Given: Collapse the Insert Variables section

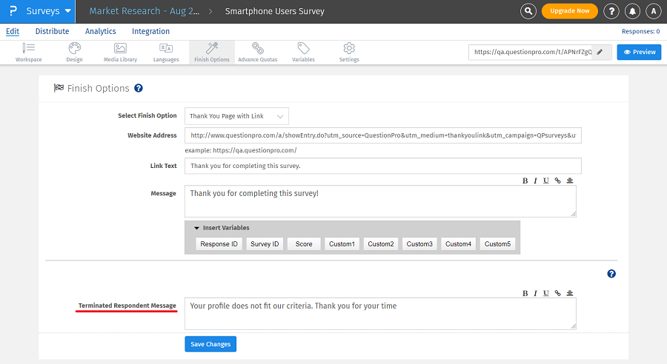Looking at the screenshot, I should (196, 228).
